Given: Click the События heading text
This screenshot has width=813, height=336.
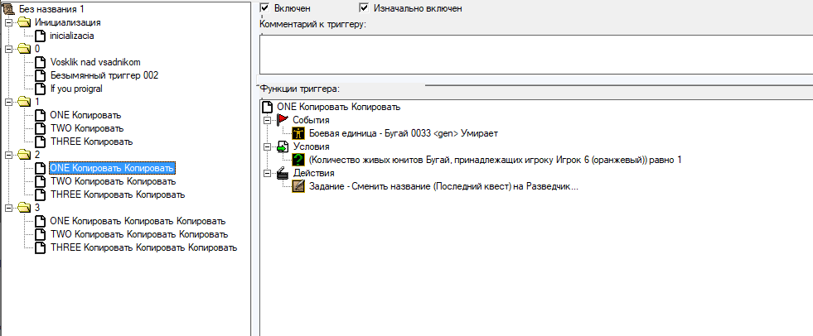Looking at the screenshot, I should click(x=311, y=120).
